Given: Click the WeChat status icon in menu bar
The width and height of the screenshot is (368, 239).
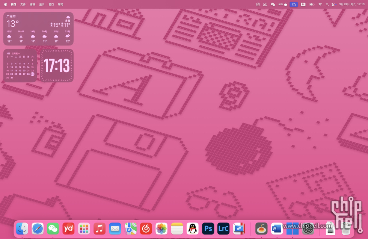Looking at the screenshot, I should click(x=273, y=4).
